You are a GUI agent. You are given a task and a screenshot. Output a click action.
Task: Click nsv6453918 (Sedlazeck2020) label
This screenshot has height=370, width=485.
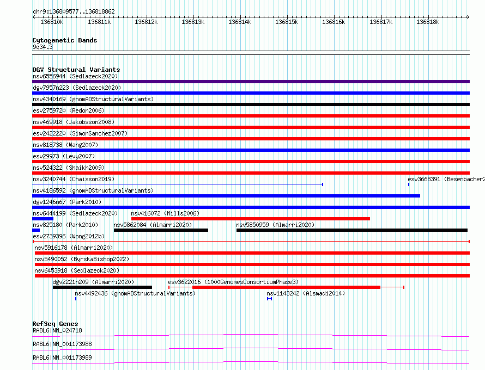pyautogui.click(x=77, y=270)
